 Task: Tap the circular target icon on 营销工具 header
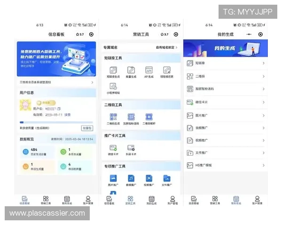click(176, 34)
